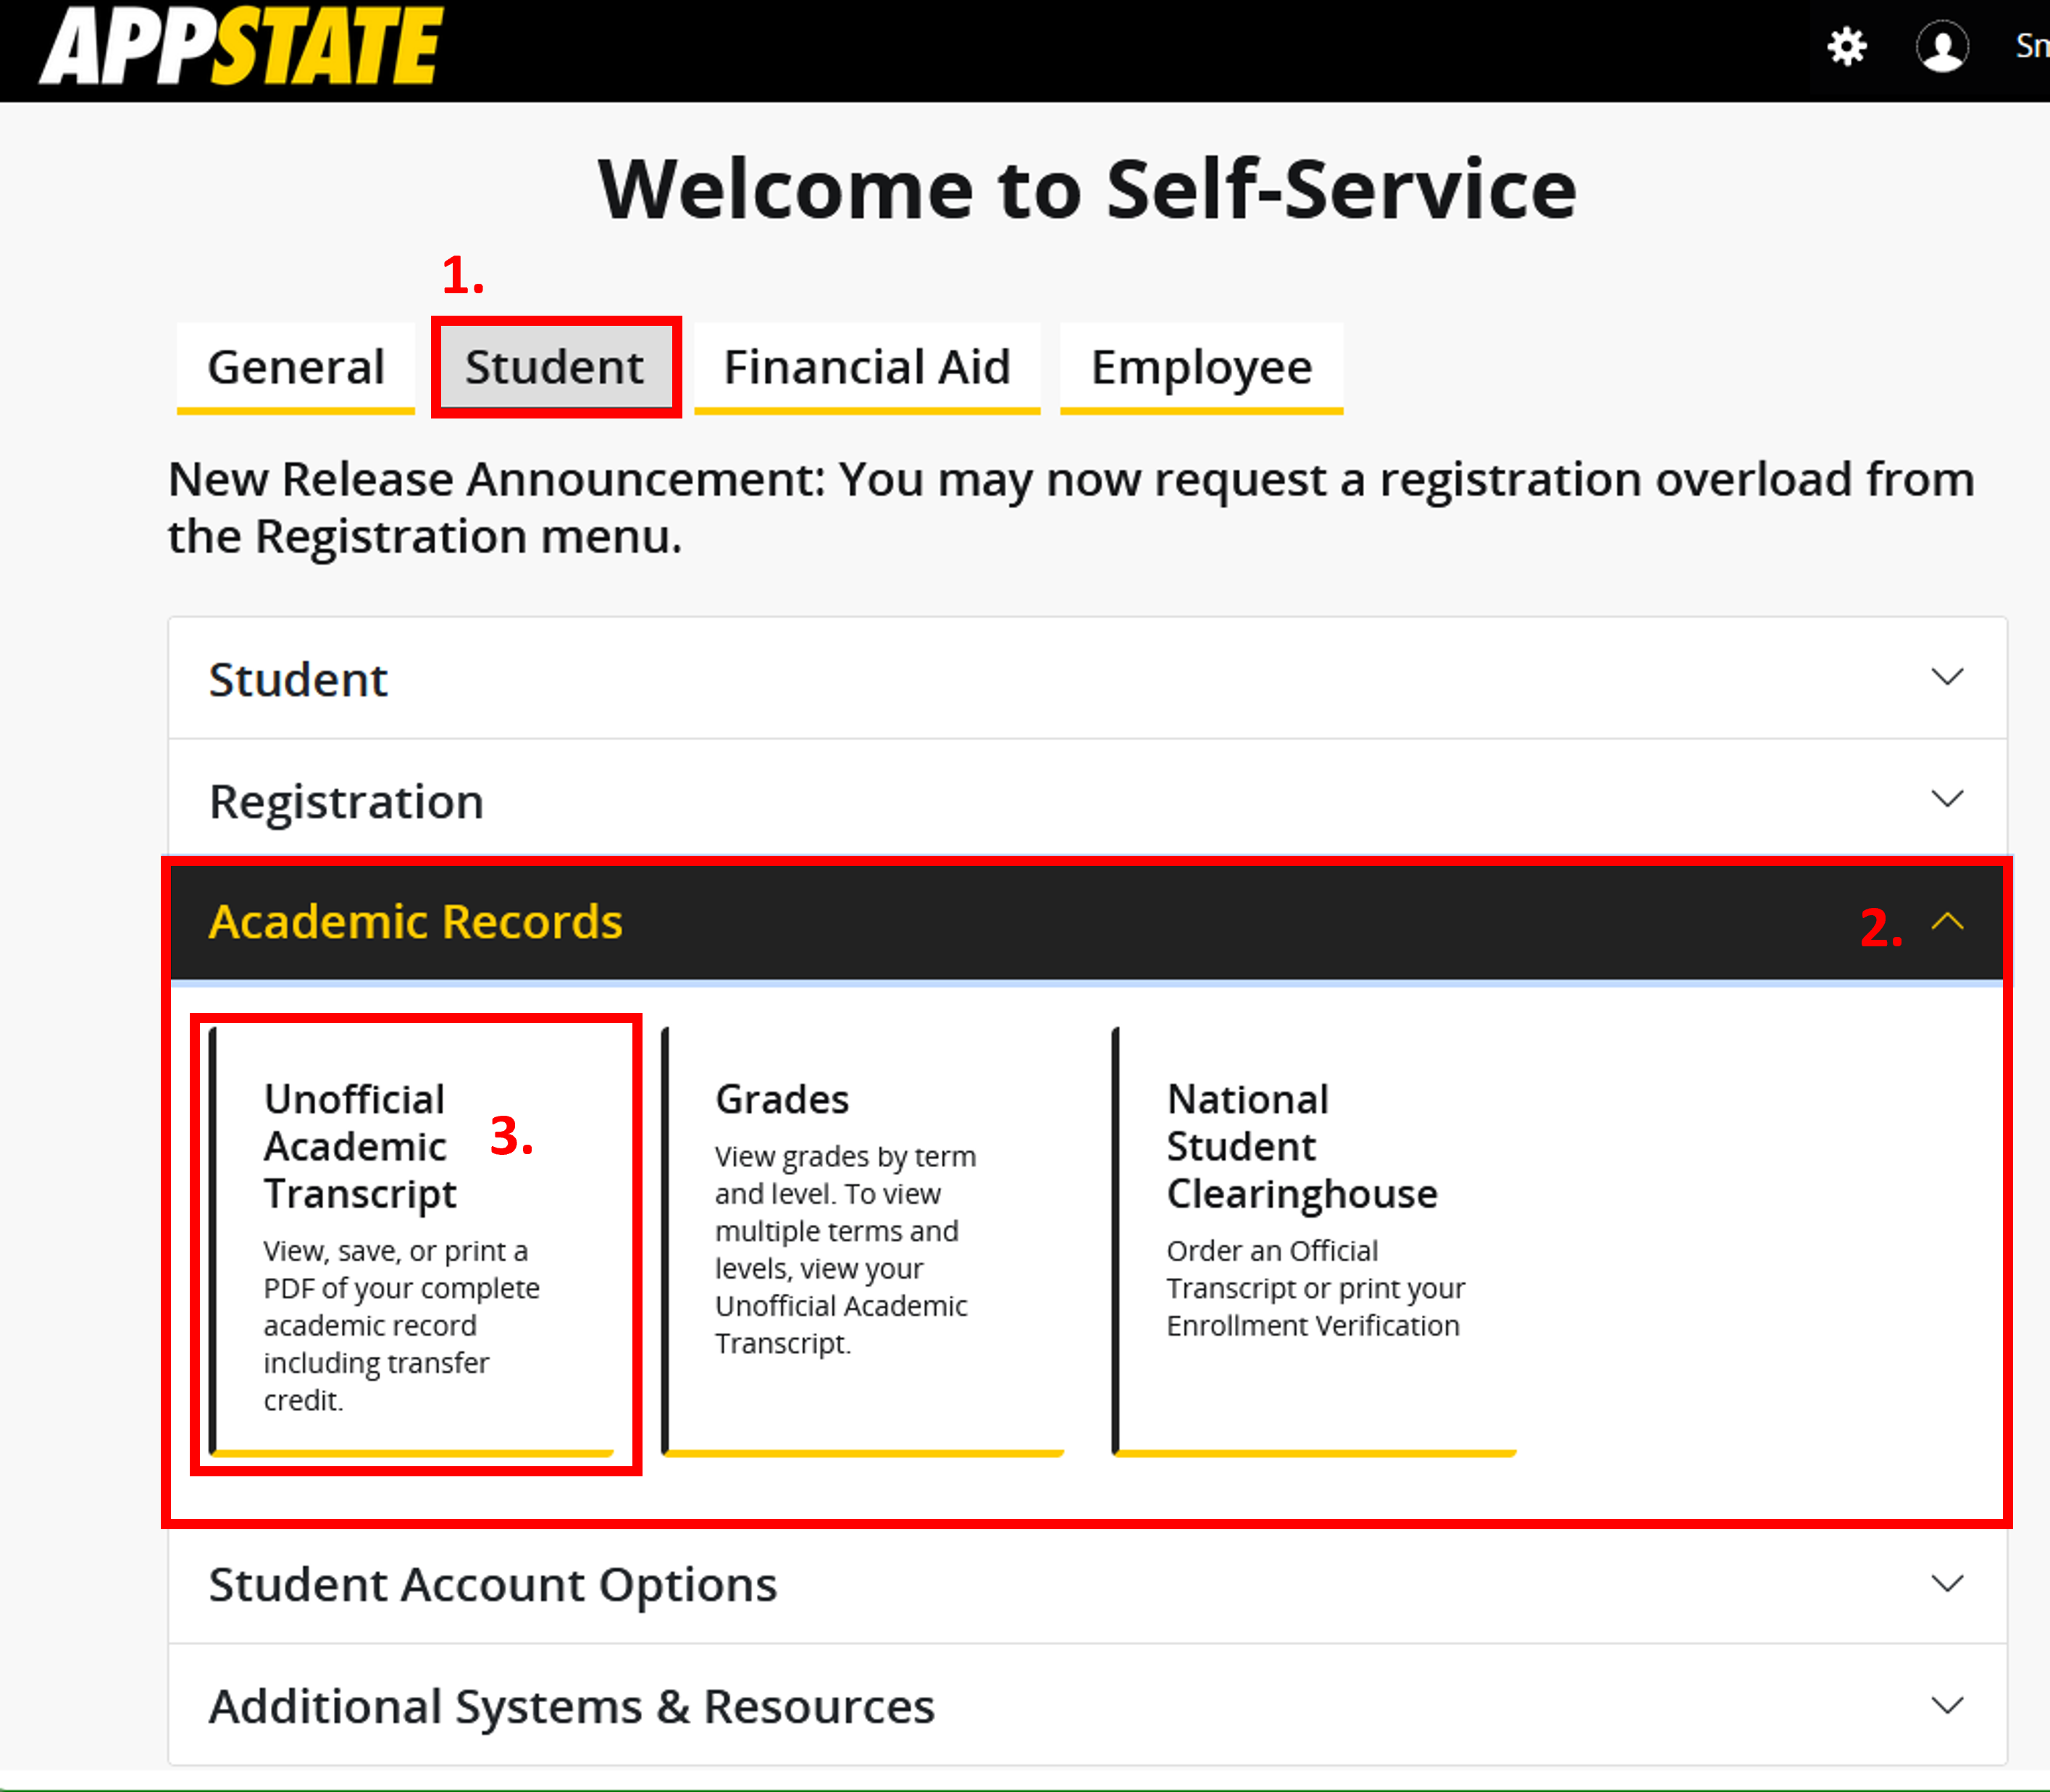2050x1792 pixels.
Task: Open the settings gear icon
Action: coord(1847,46)
